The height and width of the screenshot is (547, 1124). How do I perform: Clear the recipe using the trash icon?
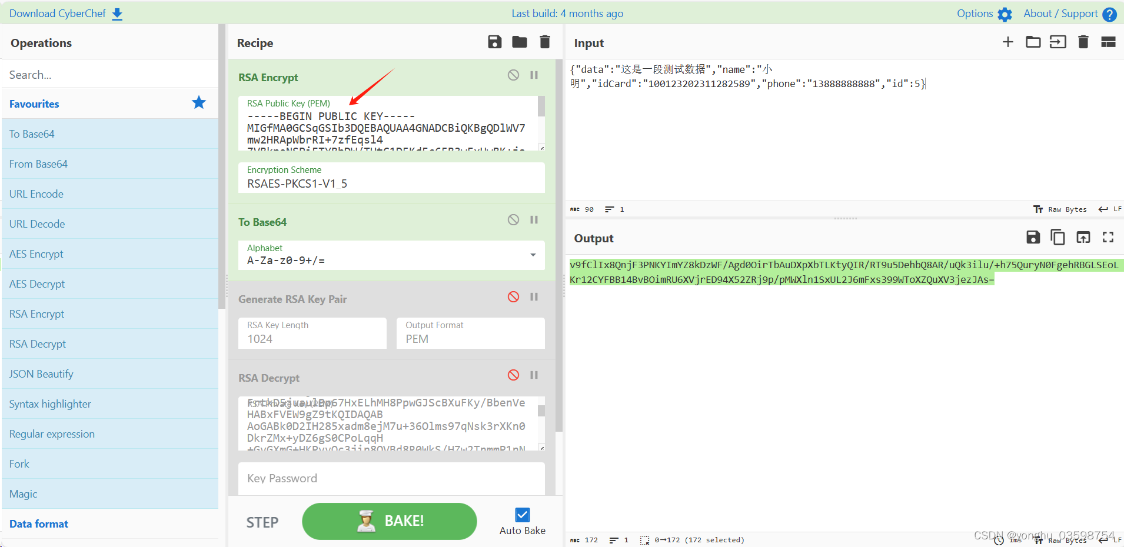click(544, 42)
